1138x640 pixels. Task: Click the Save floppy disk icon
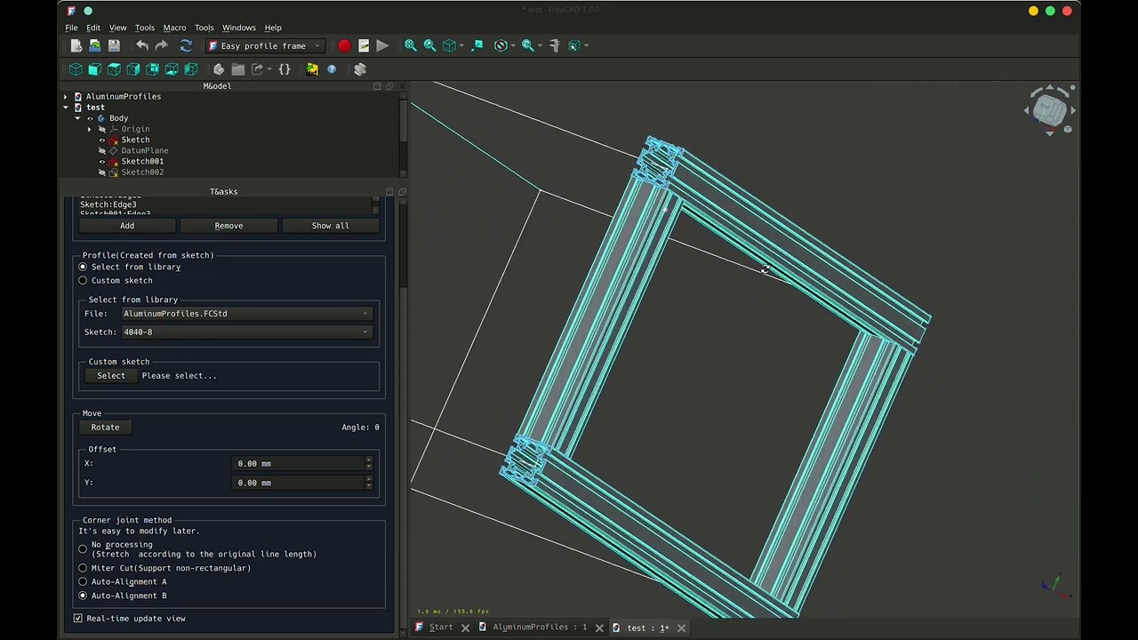114,45
